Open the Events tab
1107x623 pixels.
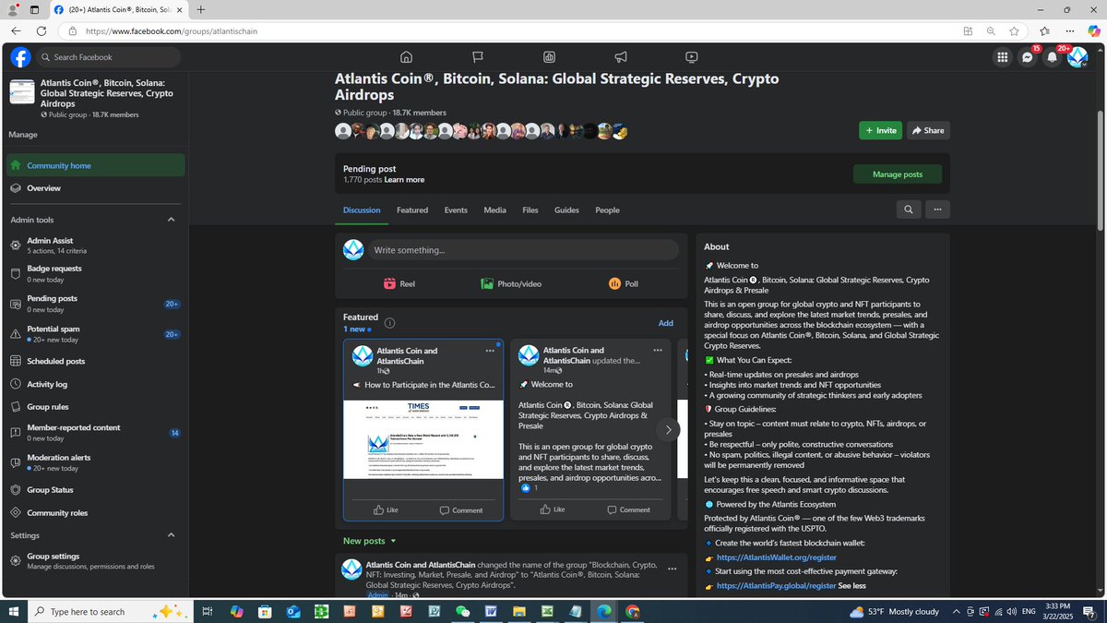456,210
